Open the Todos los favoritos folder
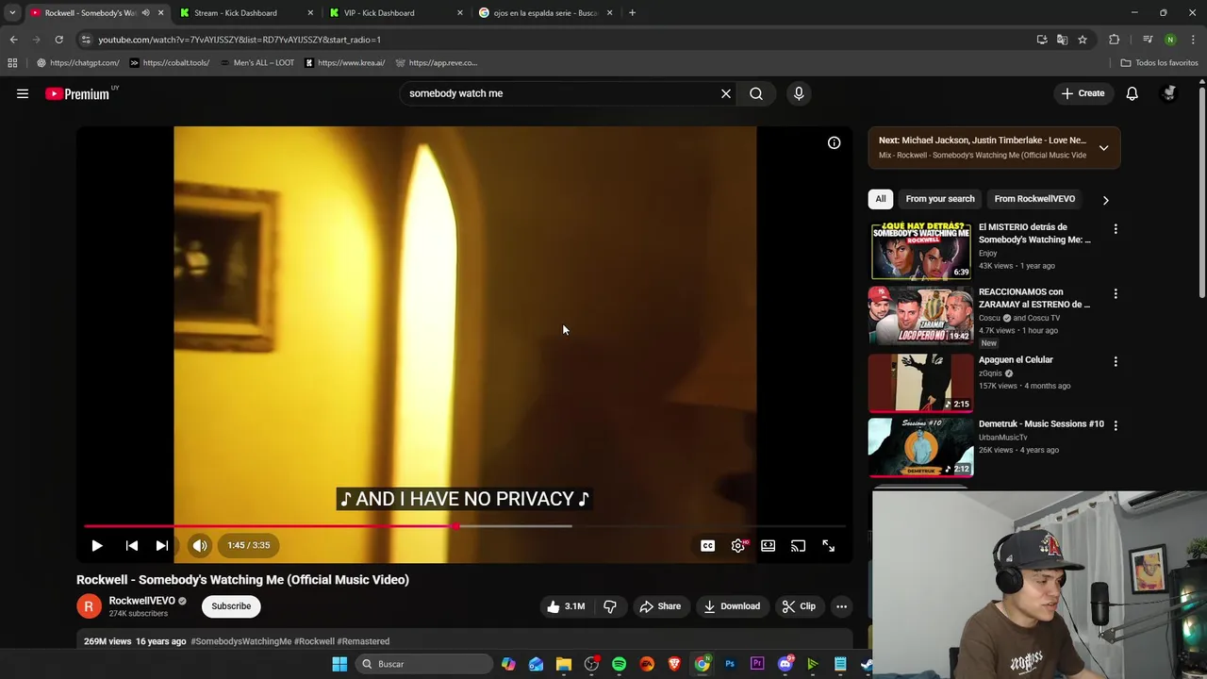The image size is (1207, 679). 1159,63
